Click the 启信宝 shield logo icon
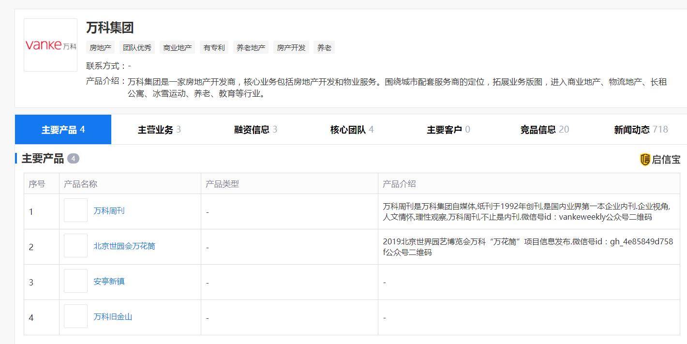Image resolution: width=687 pixels, height=344 pixels. pyautogui.click(x=645, y=160)
